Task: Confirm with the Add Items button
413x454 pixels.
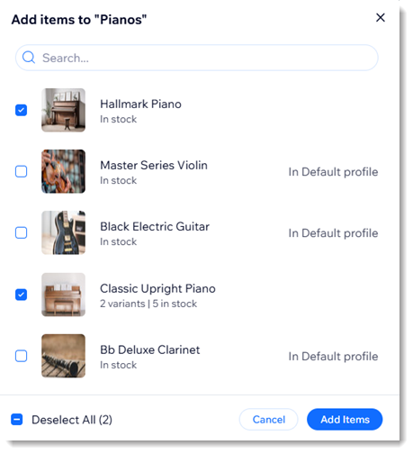Action: coord(345,419)
